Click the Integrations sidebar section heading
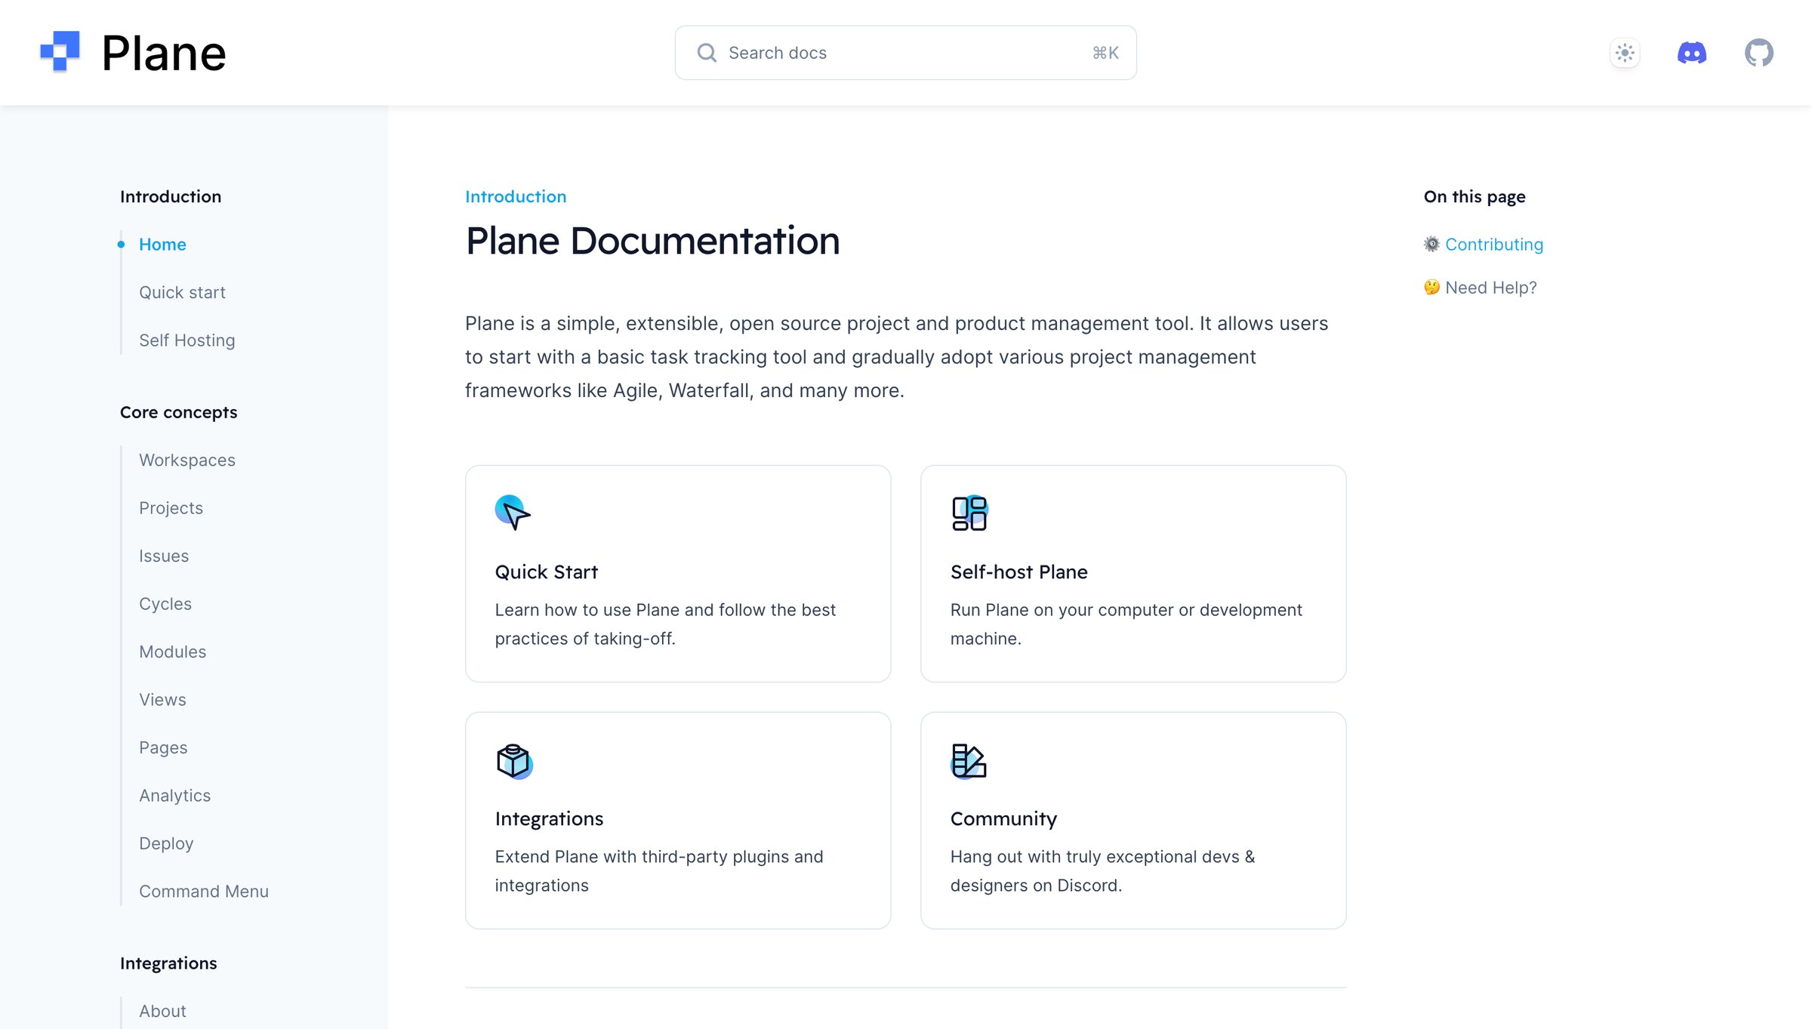 coord(168,963)
